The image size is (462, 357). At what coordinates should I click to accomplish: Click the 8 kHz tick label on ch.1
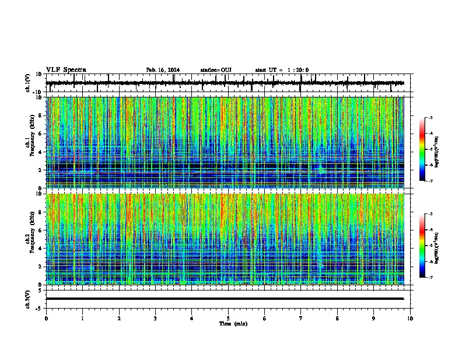pyautogui.click(x=40, y=116)
